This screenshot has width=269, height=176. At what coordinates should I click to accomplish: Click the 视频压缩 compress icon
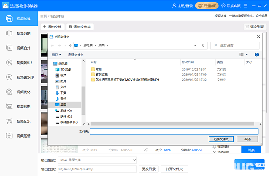pyautogui.click(x=9, y=136)
